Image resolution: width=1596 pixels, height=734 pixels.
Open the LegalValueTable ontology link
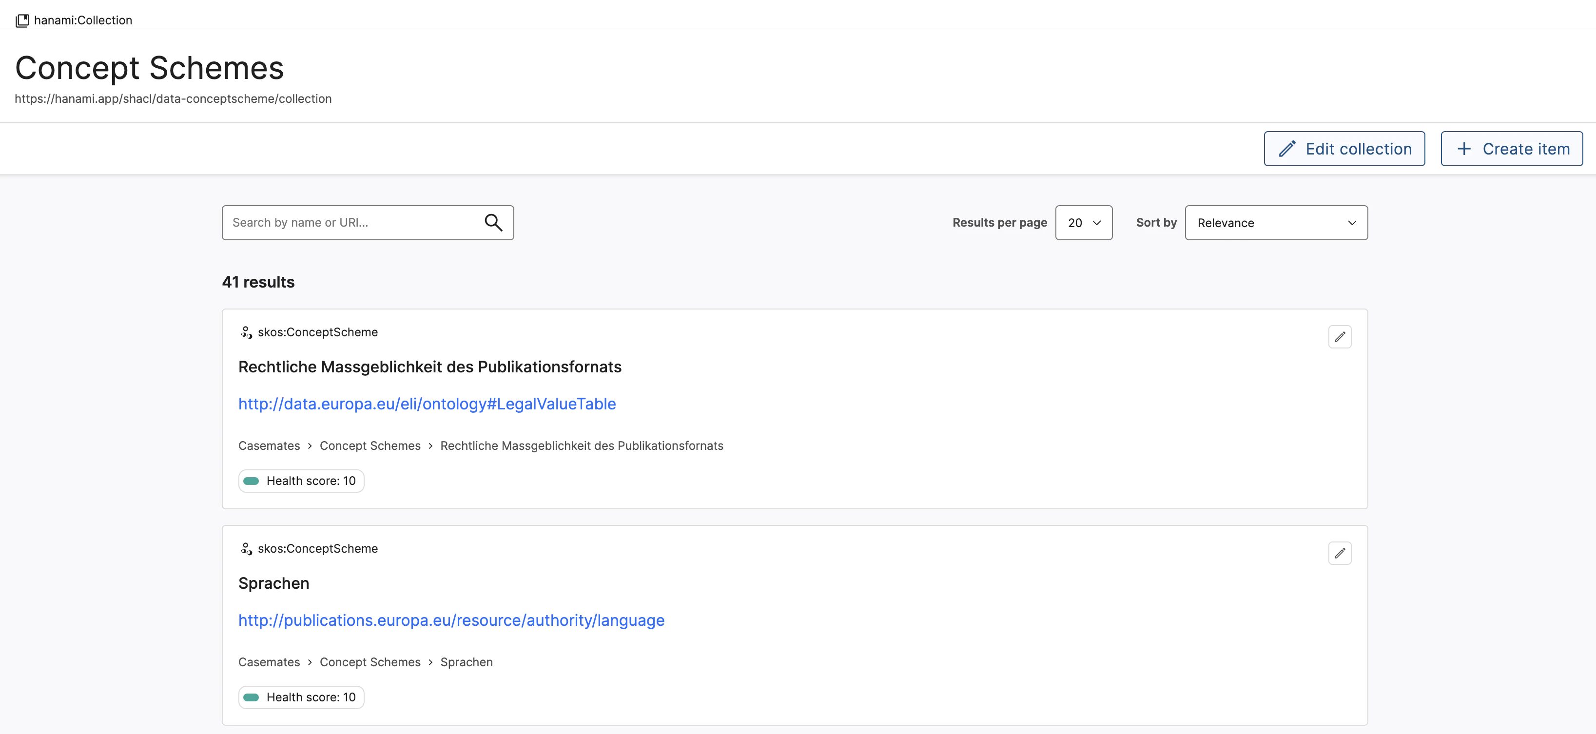[427, 404]
